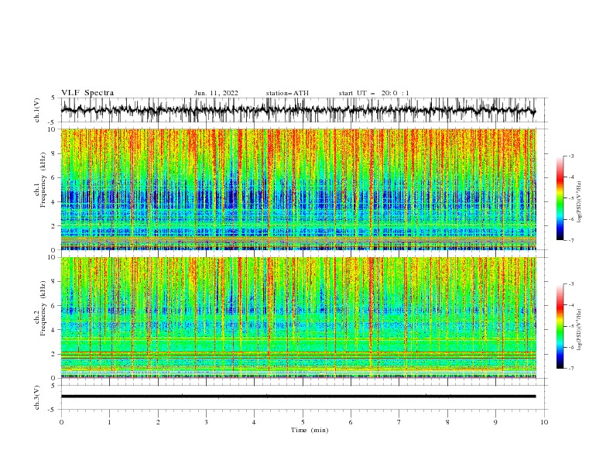Click time axis tick label '9'
The image size is (613, 474).
(495, 422)
